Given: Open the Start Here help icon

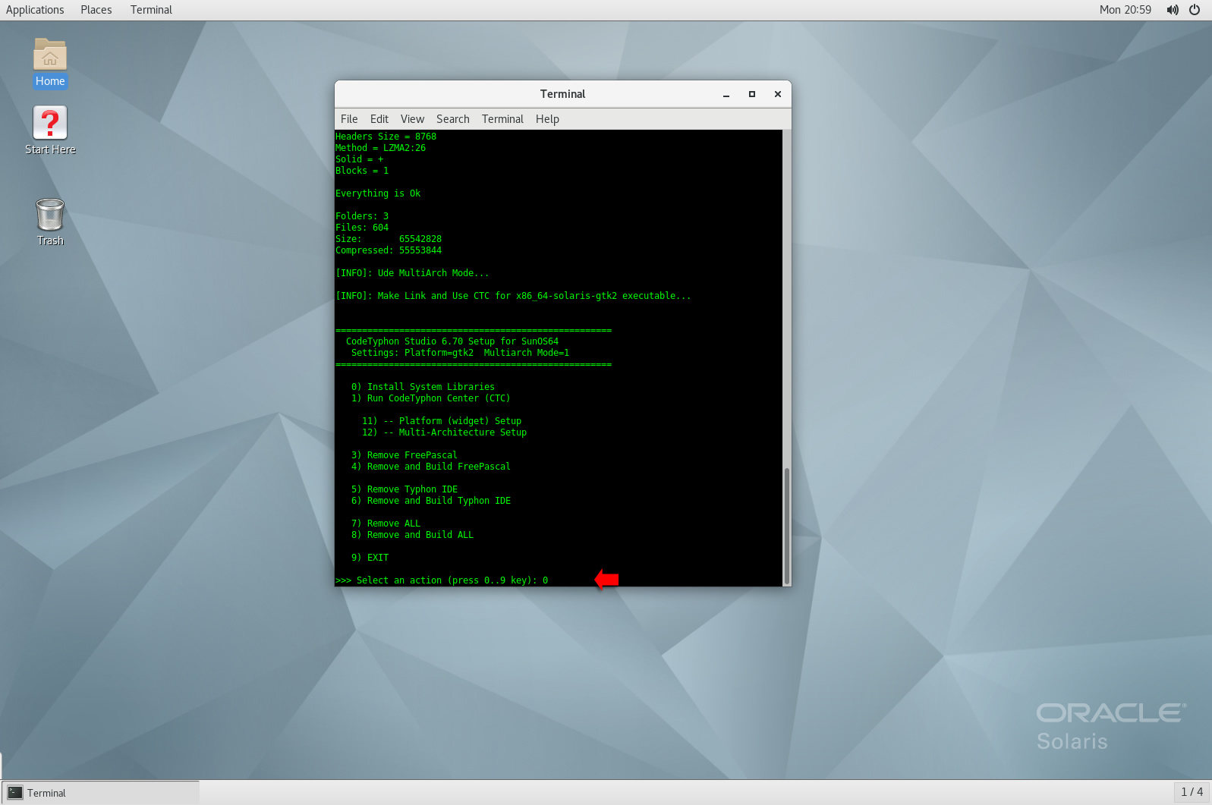Looking at the screenshot, I should coord(50,124).
